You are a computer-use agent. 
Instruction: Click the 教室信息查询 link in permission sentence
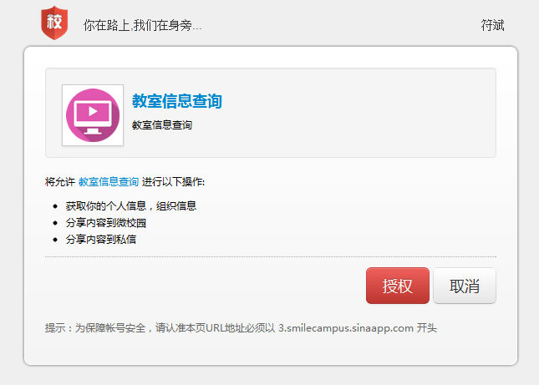coord(109,182)
